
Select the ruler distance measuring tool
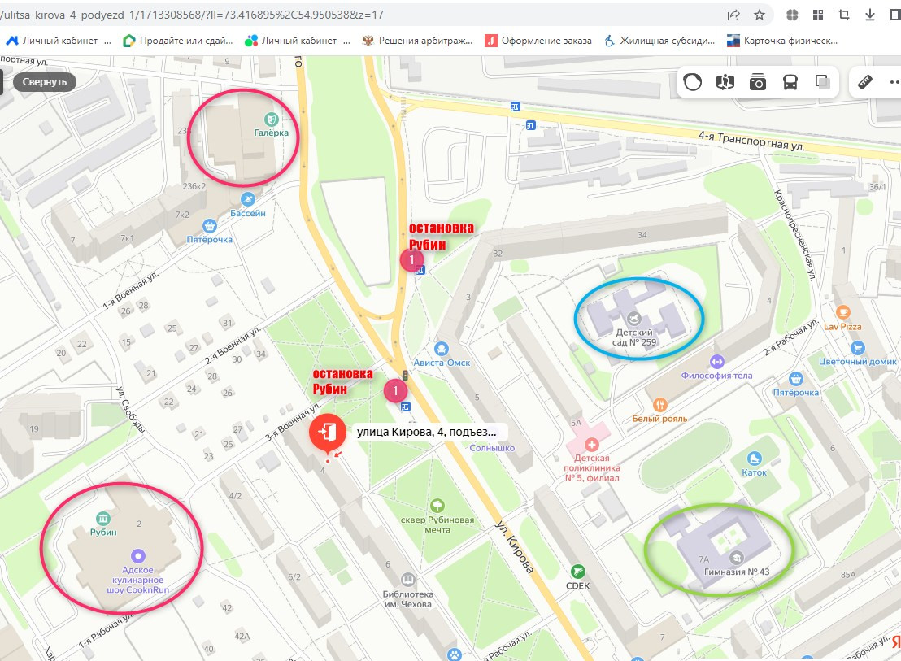864,82
